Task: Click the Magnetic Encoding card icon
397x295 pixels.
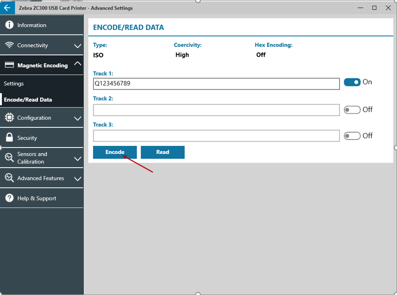Action: click(9, 65)
